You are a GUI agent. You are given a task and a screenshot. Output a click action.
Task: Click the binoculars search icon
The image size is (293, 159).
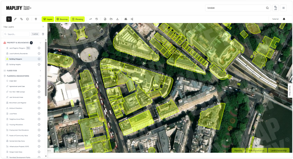(x=126, y=19)
